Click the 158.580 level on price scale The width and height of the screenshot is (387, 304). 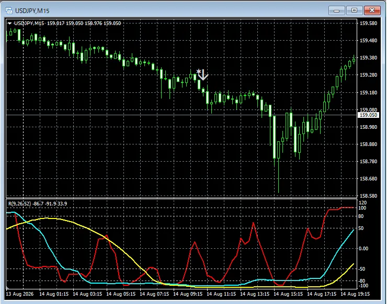pos(368,196)
